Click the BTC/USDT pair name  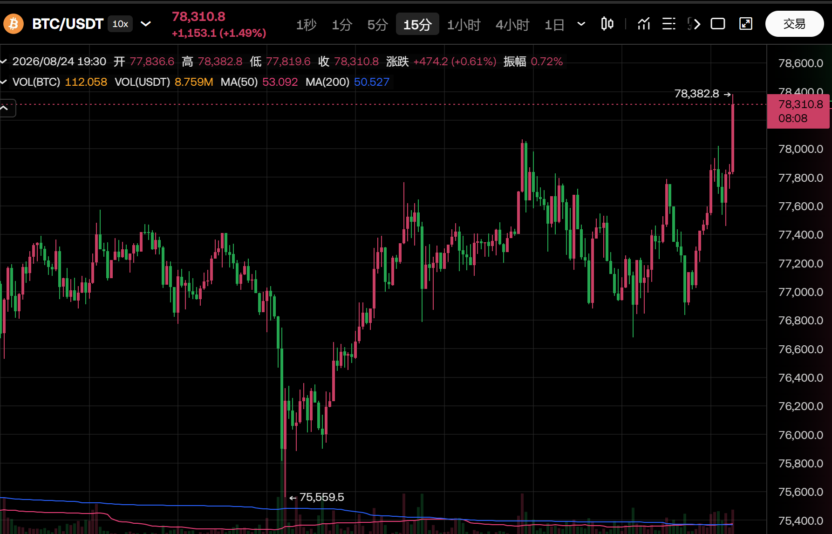coord(68,24)
